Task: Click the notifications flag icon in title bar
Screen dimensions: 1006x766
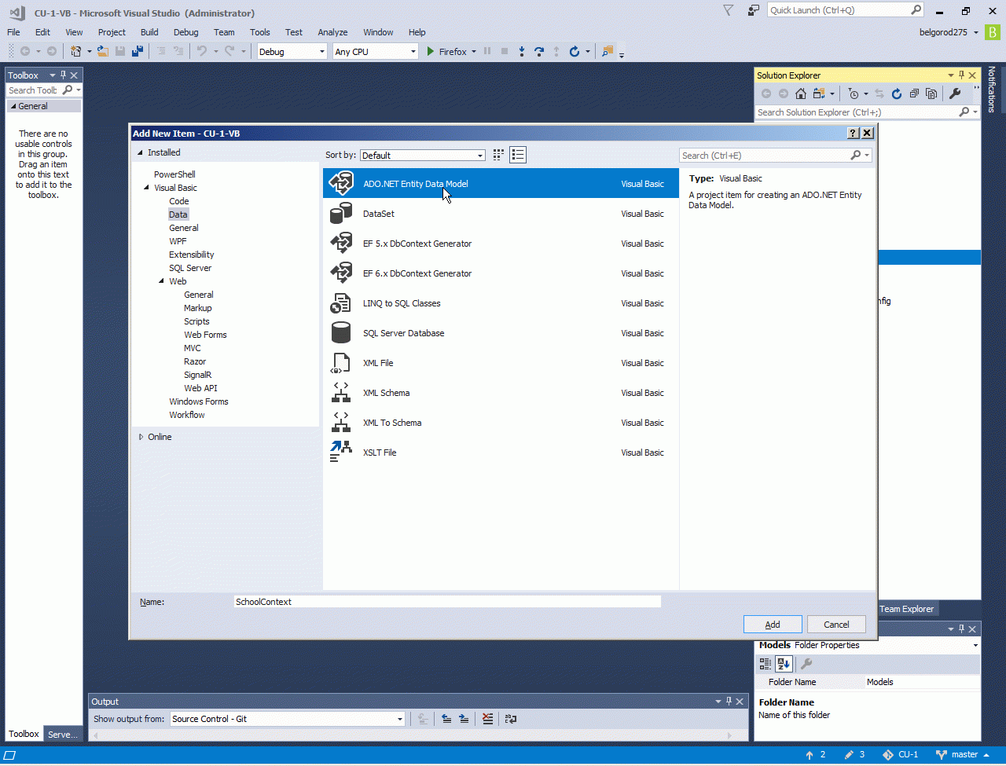Action: (729, 10)
